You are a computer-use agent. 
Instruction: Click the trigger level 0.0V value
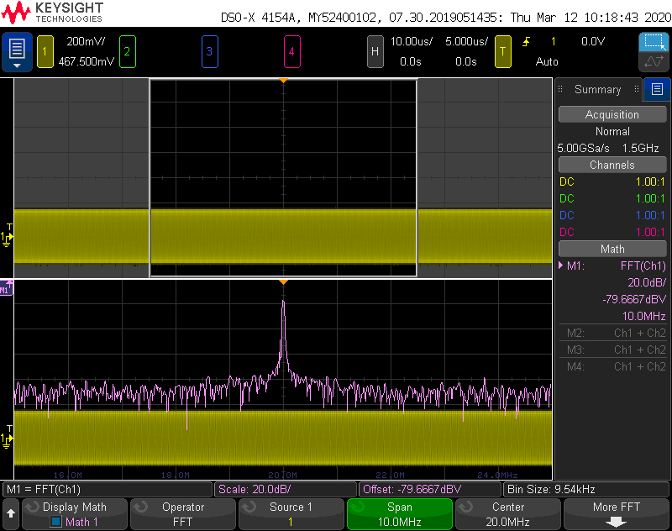coord(593,41)
